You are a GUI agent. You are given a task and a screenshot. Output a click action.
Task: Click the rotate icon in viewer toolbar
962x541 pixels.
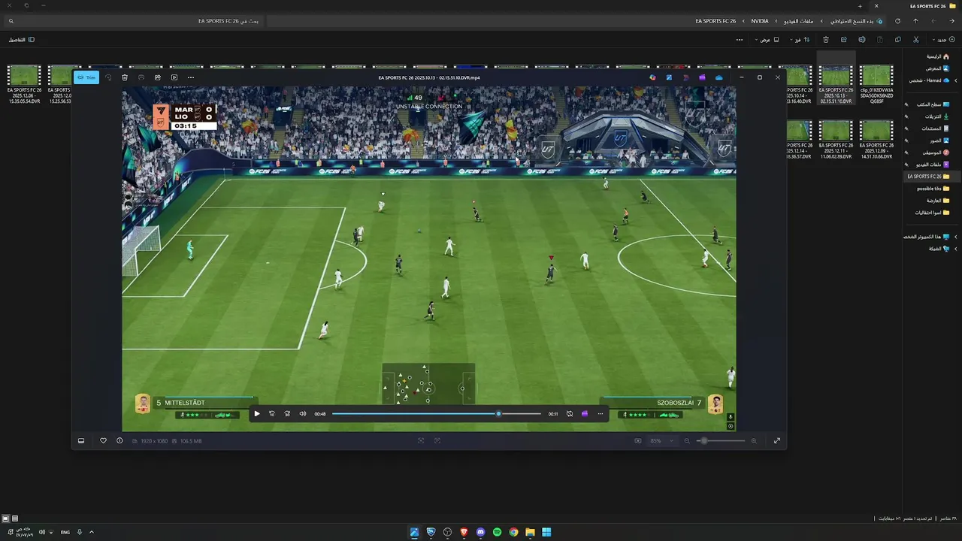click(108, 77)
